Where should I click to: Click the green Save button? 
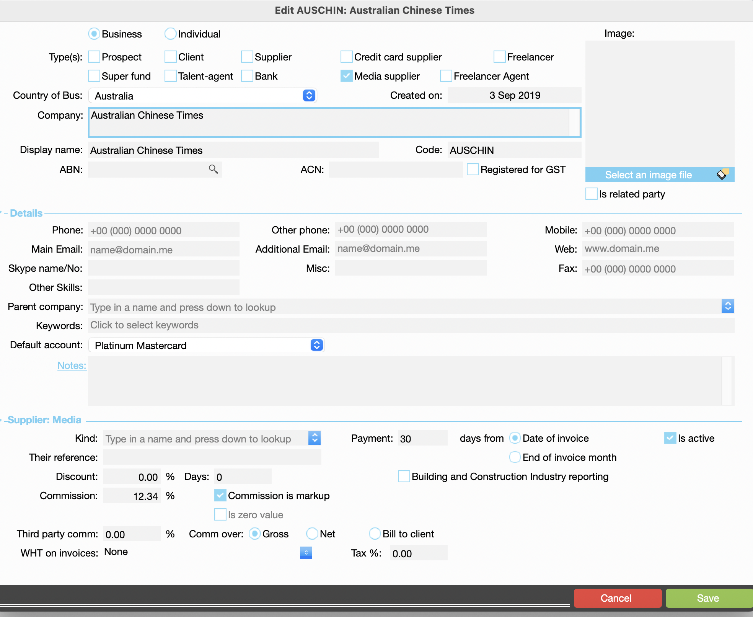point(709,598)
